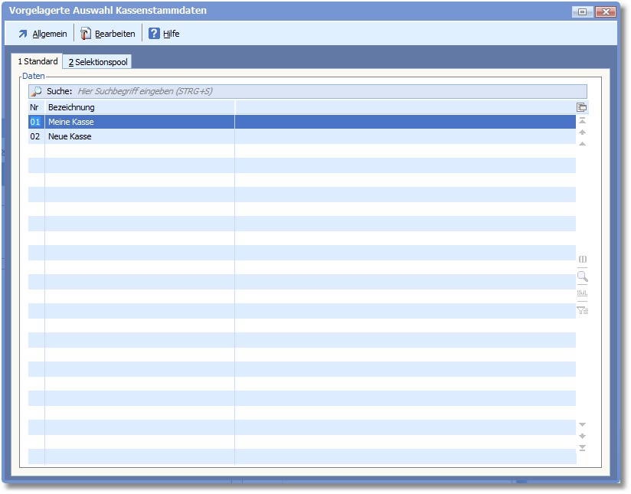Open the Hilfe menu

(x=164, y=34)
